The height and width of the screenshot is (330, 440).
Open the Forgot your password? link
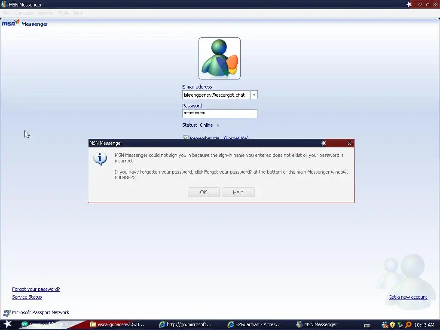pyautogui.click(x=36, y=289)
